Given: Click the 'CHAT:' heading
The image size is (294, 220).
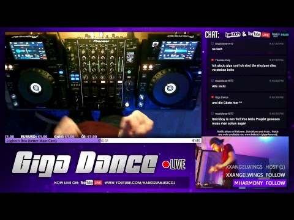Looking at the screenshot, I should (x=212, y=35).
